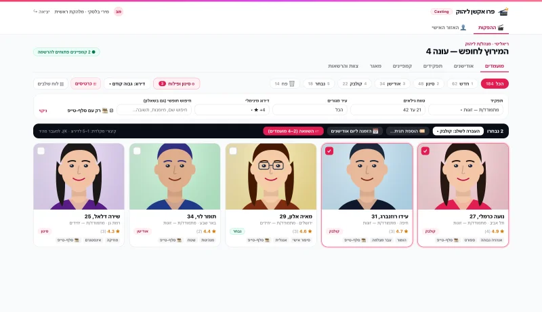Open תומר לוי's portrait thumbnail
The image size is (542, 312).
point(175,176)
